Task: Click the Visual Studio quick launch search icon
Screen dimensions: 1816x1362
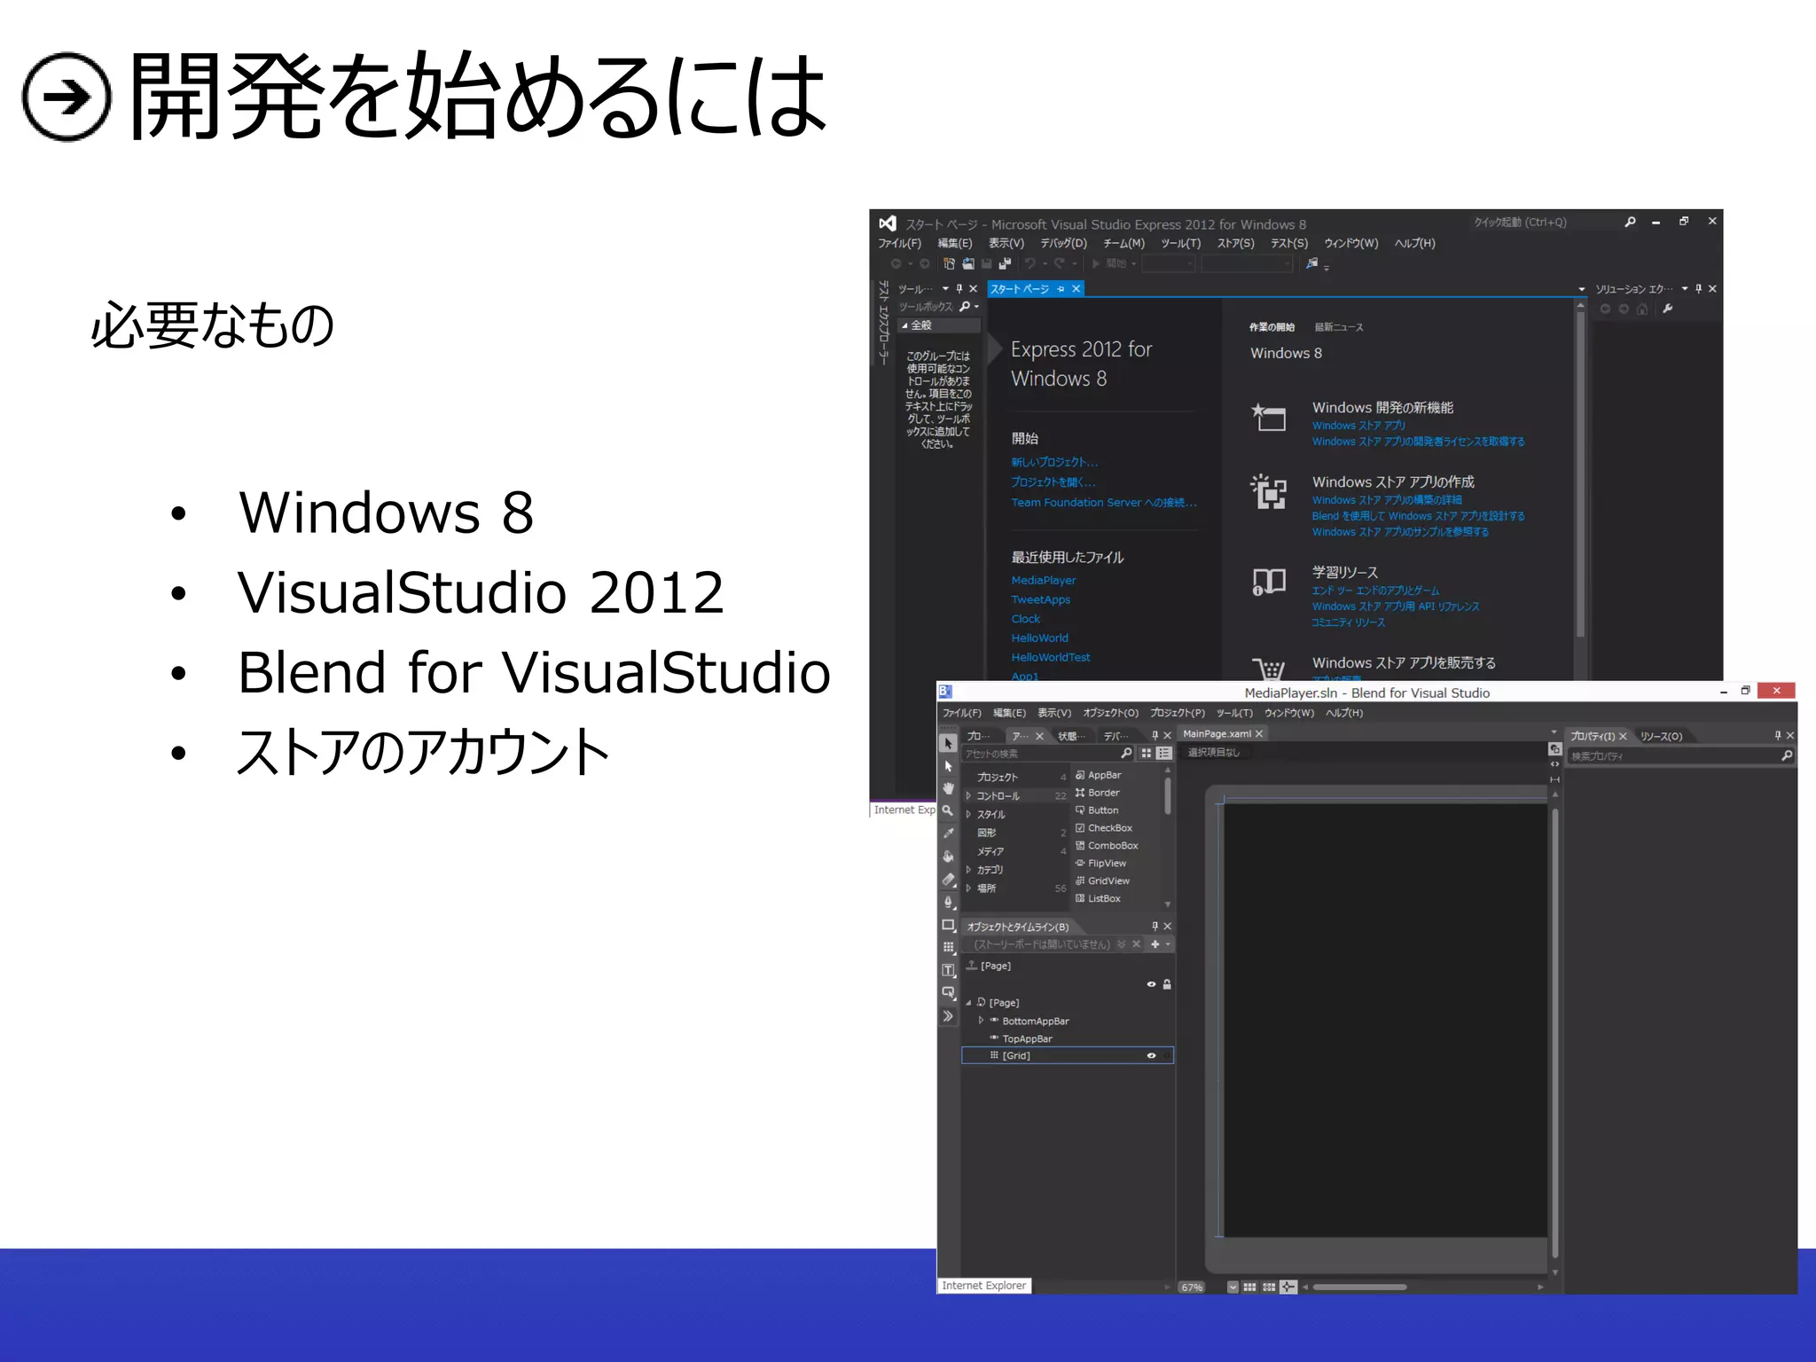Action: point(1630,223)
